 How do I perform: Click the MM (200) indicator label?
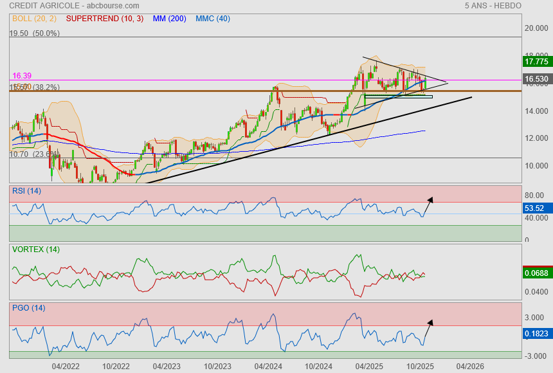tap(171, 19)
